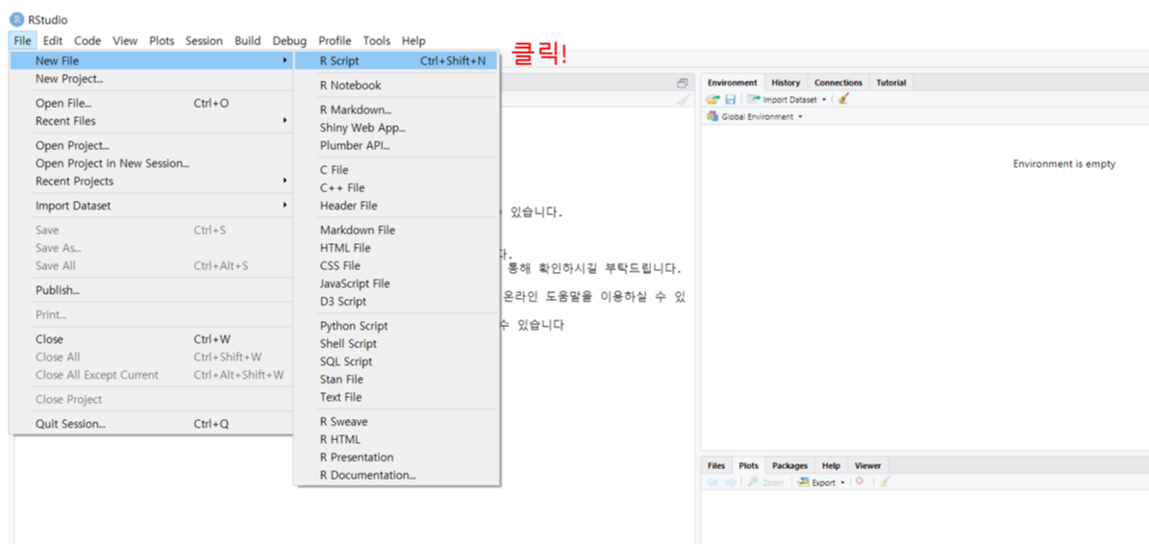The width and height of the screenshot is (1149, 544).
Task: Open the Build menu
Action: 248,41
